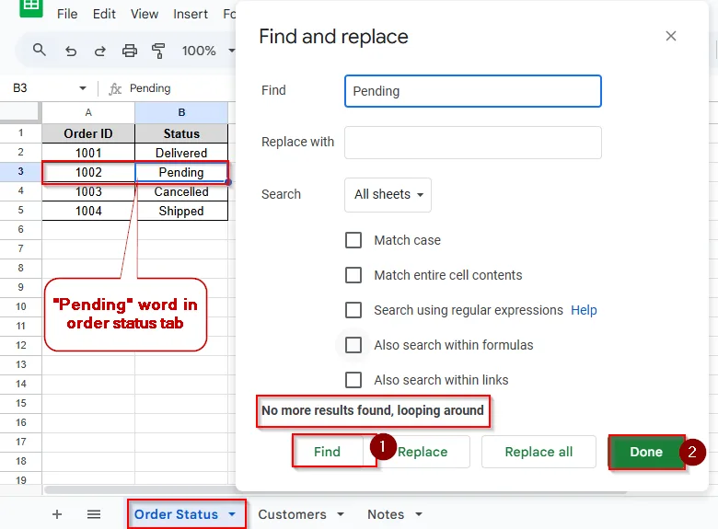Select the cell containing Shipped
The height and width of the screenshot is (529, 718).
pyautogui.click(x=181, y=211)
